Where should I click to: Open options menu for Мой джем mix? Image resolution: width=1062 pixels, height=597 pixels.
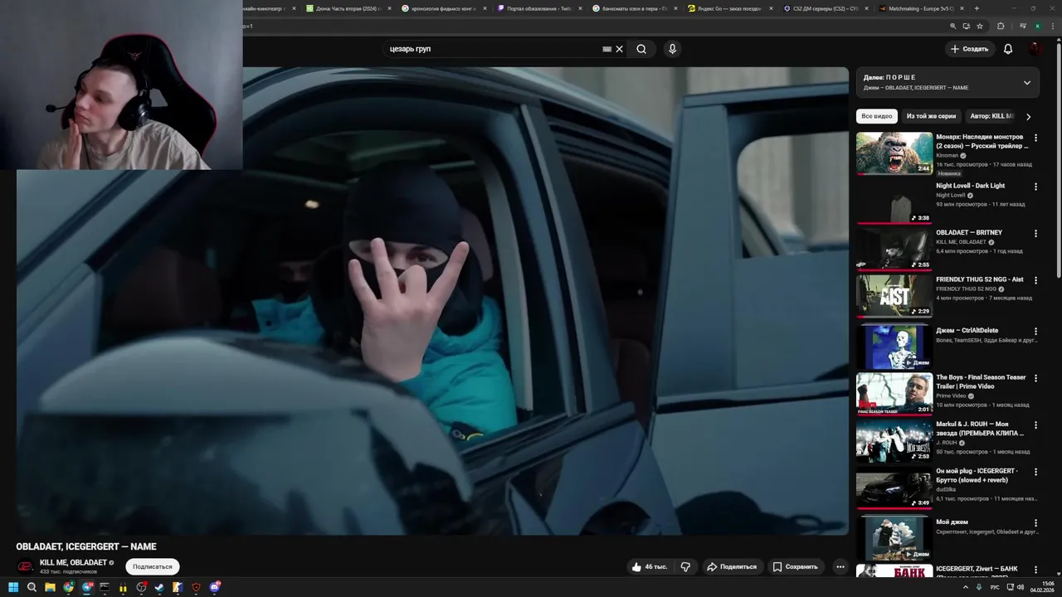(x=1035, y=523)
